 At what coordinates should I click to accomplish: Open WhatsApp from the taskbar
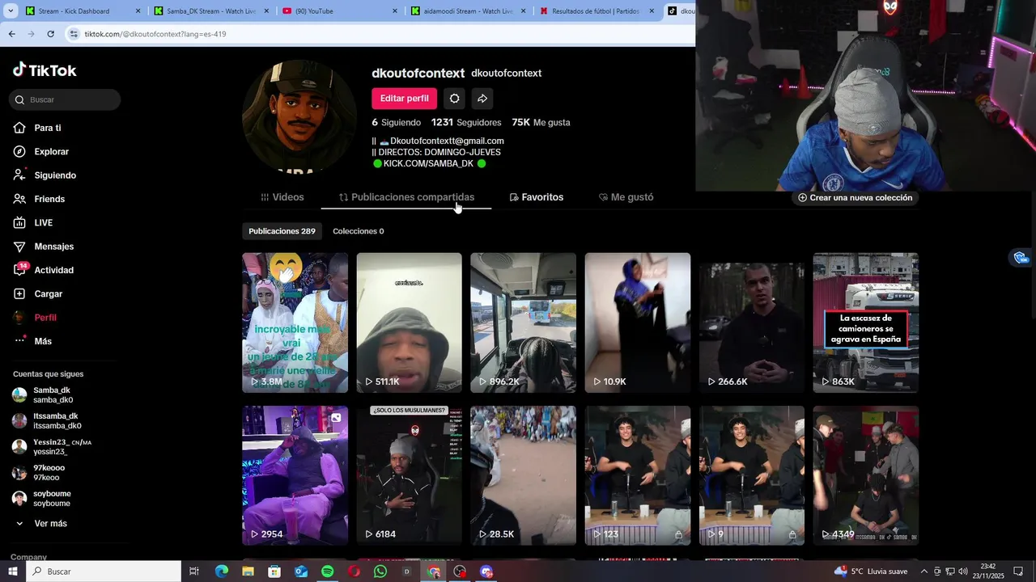(x=380, y=571)
